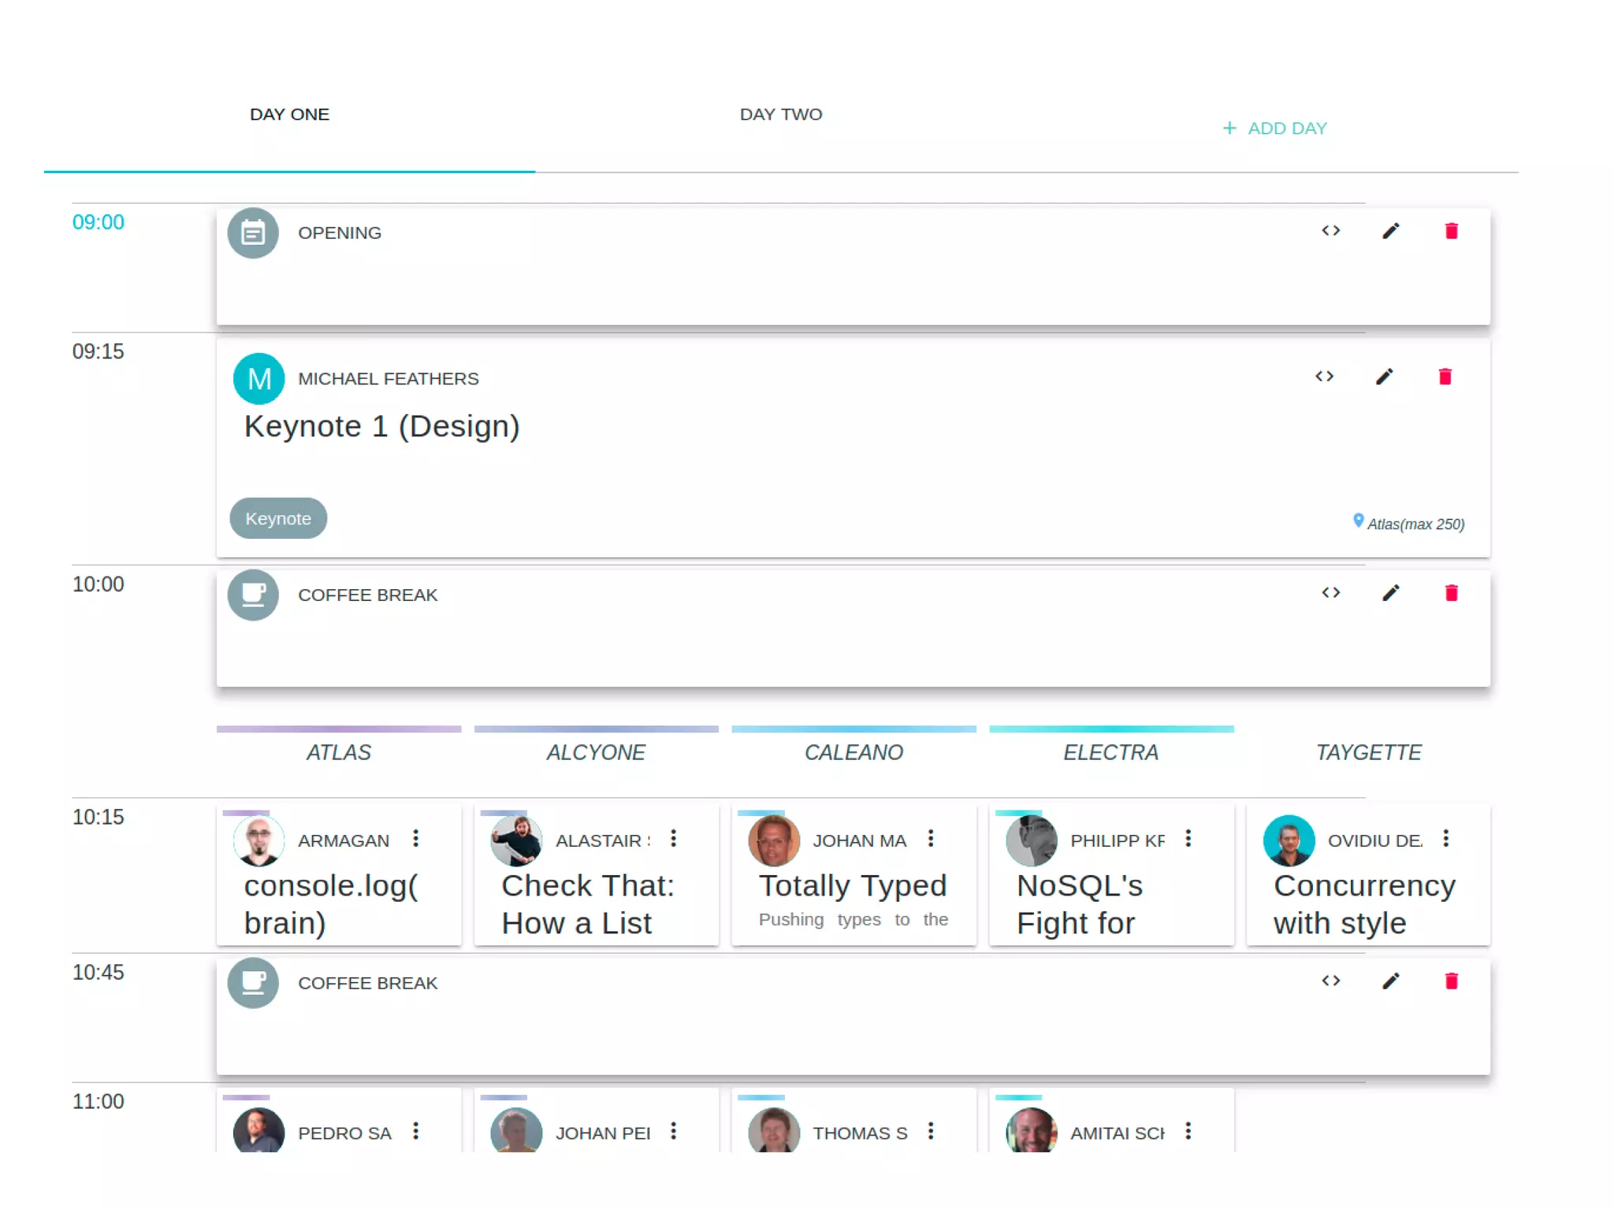The width and height of the screenshot is (1614, 1209).
Task: Click code brackets icon on Opening row
Action: click(1330, 231)
